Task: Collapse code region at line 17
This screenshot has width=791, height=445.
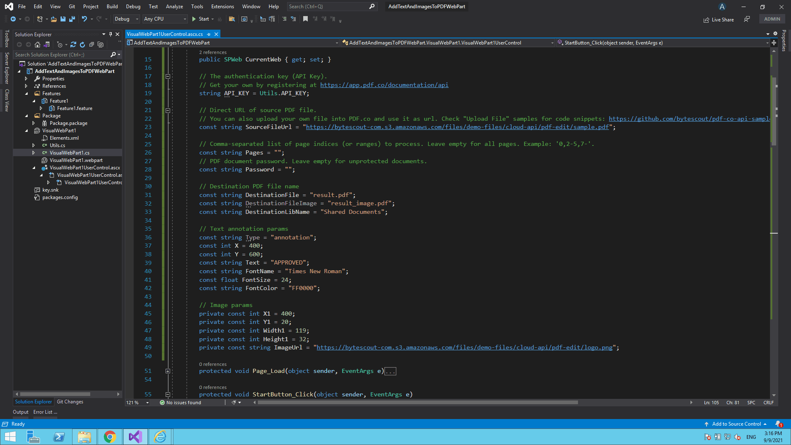Action: tap(168, 76)
